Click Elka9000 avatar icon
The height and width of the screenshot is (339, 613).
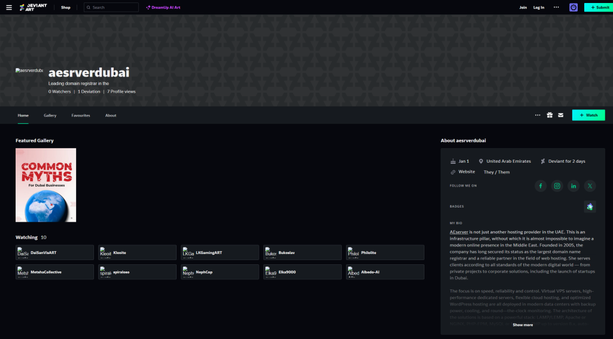pos(271,272)
